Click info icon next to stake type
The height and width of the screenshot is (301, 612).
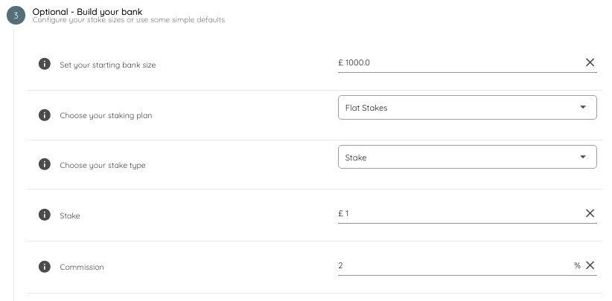(x=44, y=164)
